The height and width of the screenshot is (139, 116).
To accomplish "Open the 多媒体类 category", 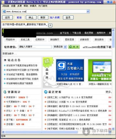I will (84, 40).
